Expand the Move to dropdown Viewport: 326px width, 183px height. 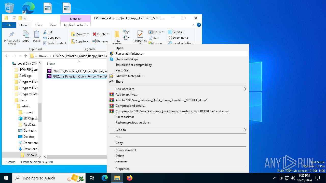(88, 34)
